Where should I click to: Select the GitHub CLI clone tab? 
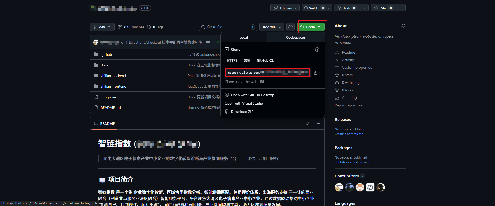265,60
